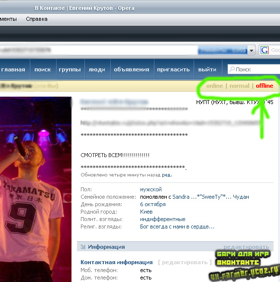Open the Справка menu
Viewport: 280px width, 282px height.
coord(37,19)
